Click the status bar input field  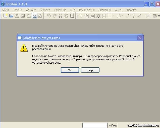(95, 125)
